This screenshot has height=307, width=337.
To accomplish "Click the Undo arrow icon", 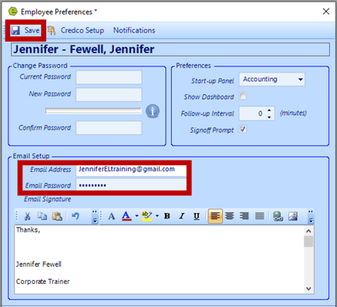I will pos(75,216).
